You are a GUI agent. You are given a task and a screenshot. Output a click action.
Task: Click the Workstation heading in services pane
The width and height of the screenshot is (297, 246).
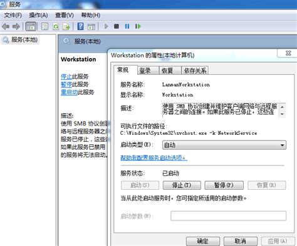pyautogui.click(x=78, y=59)
